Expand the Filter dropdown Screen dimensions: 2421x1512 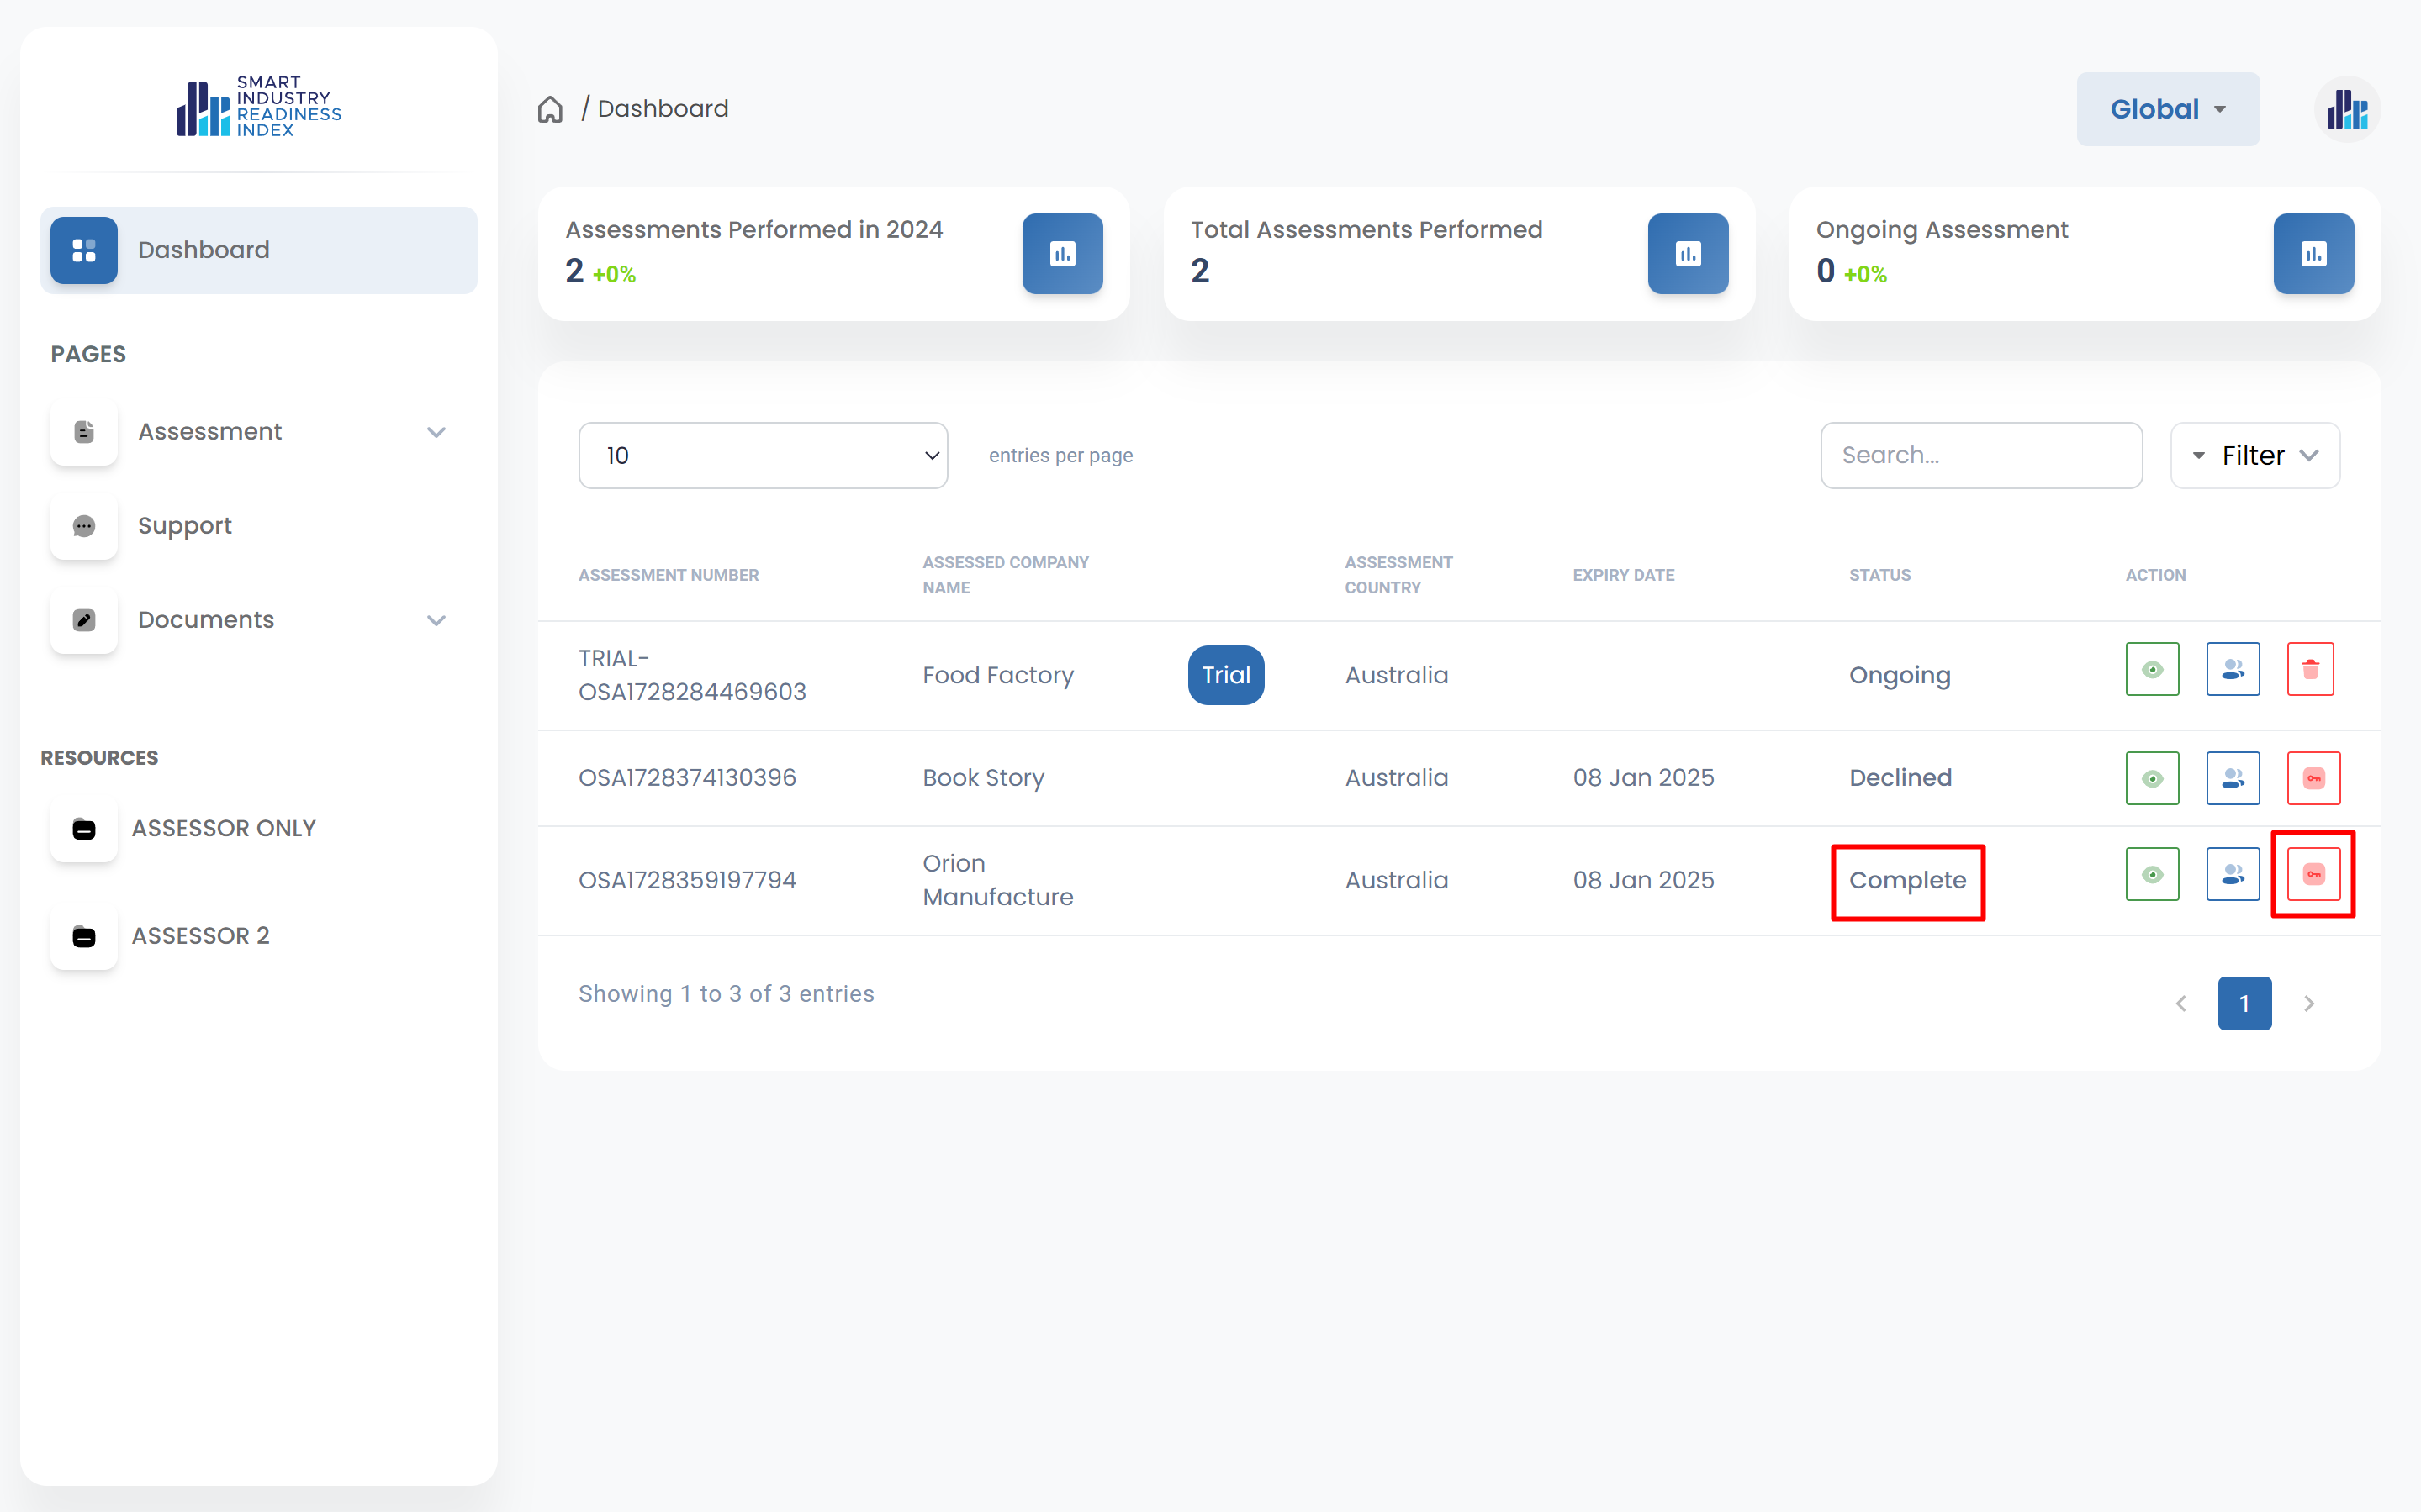2254,456
